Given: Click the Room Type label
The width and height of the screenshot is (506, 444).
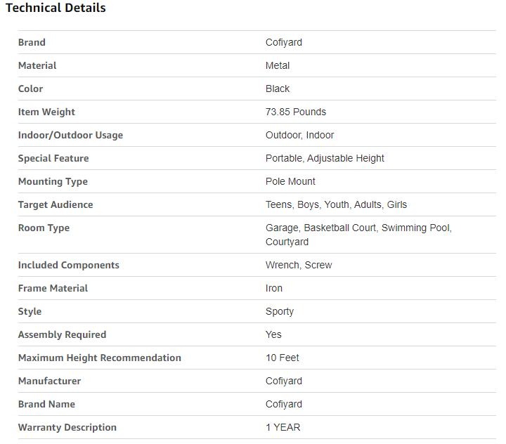Looking at the screenshot, I should coord(44,228).
